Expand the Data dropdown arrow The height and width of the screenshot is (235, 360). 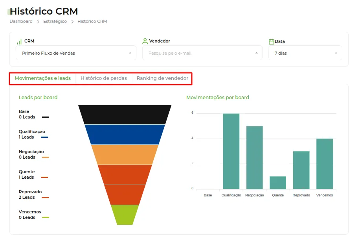[x=336, y=53]
